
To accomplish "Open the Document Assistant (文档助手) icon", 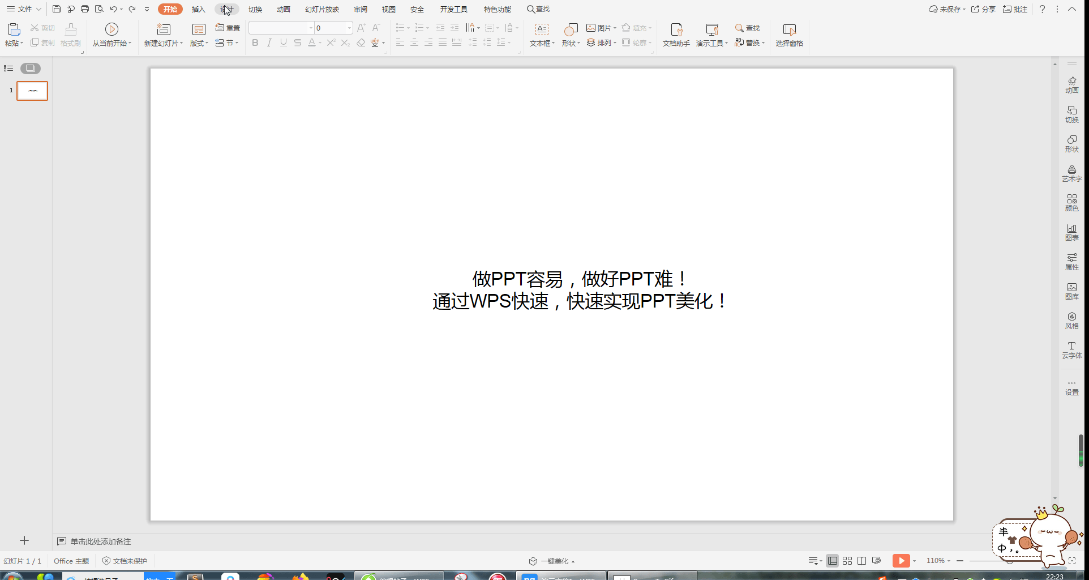I will 676,29.
